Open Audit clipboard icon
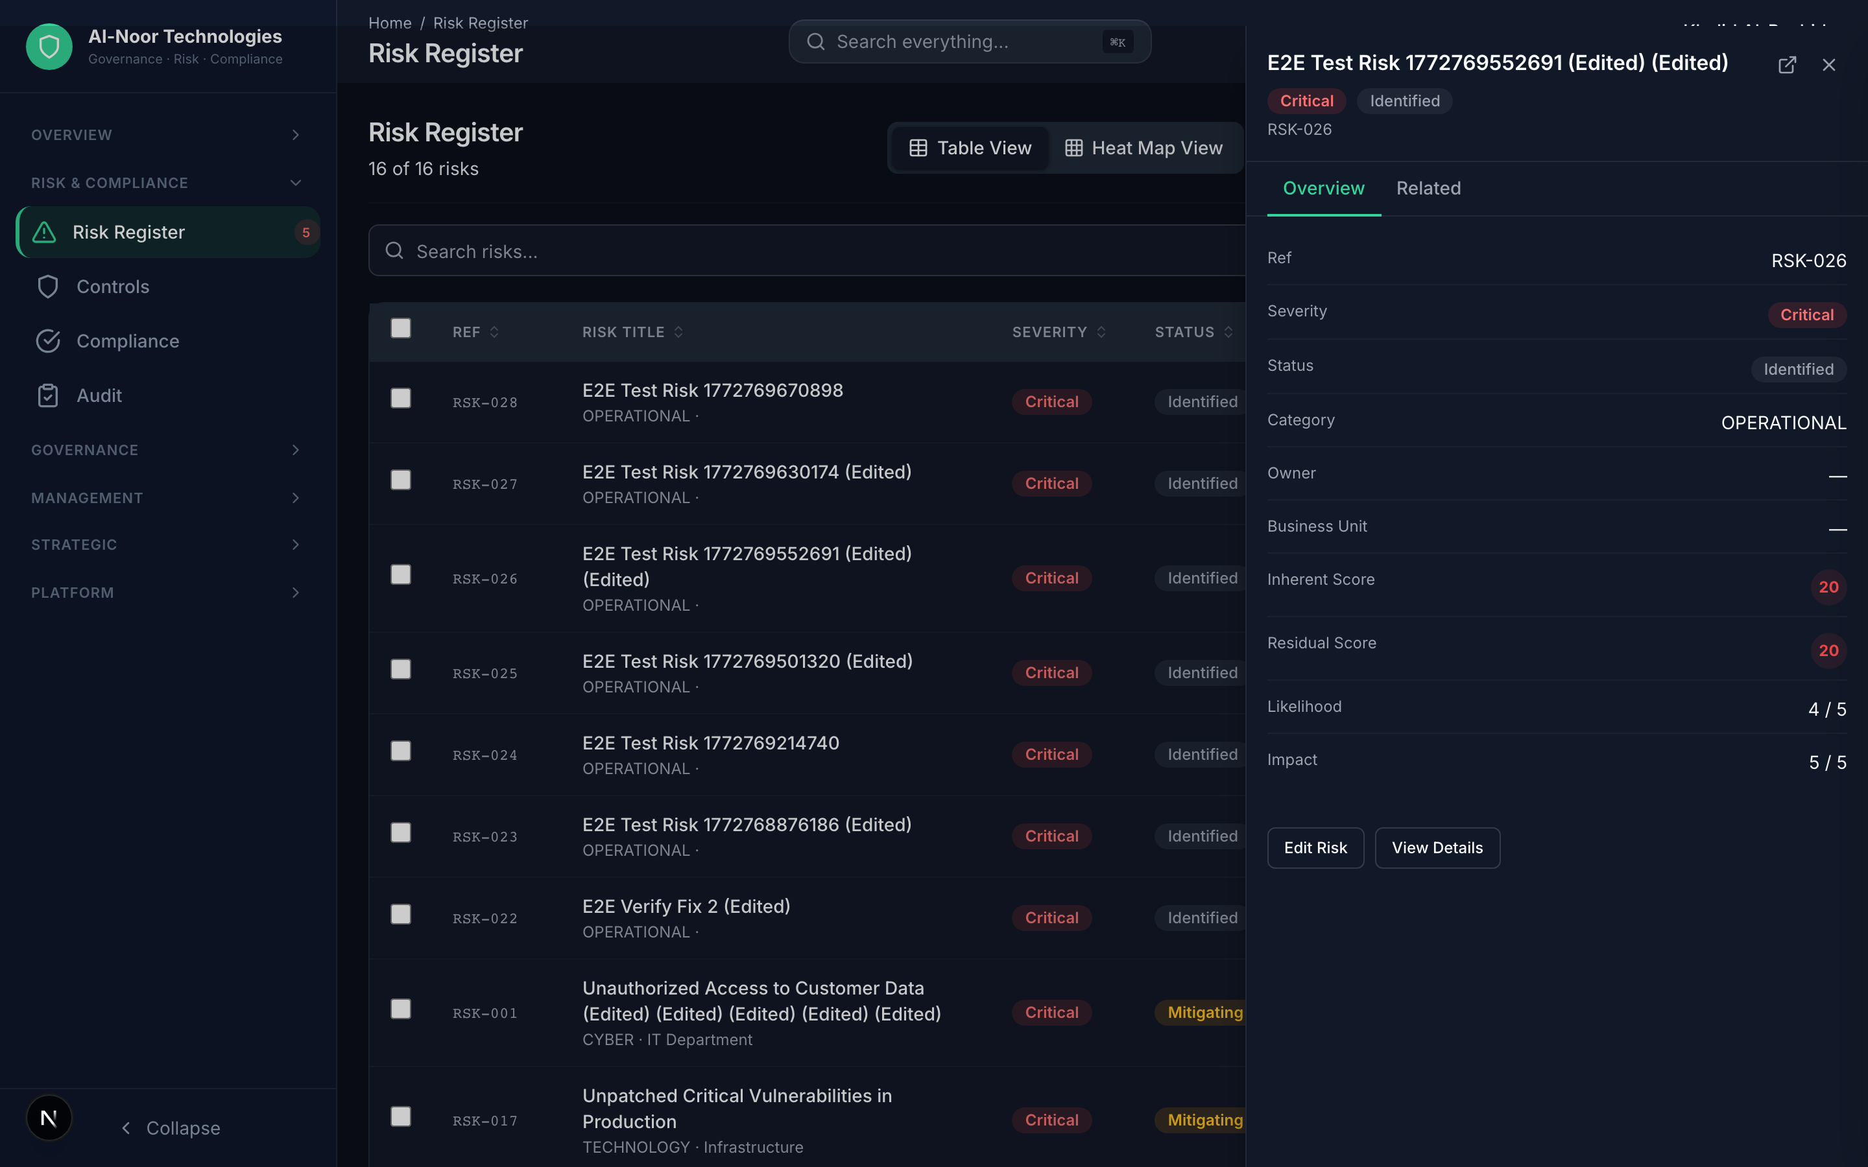 coord(48,395)
